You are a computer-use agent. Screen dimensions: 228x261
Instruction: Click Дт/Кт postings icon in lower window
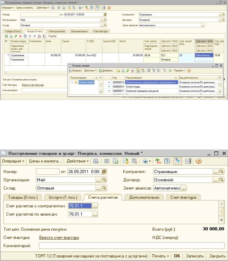(158, 161)
